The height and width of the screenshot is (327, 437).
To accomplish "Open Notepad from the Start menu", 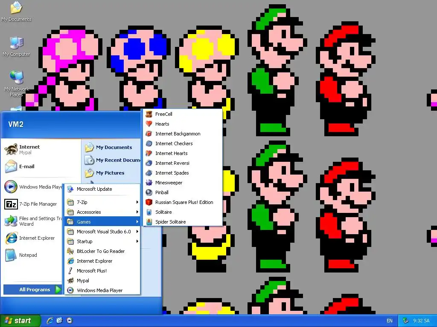I will [x=32, y=255].
